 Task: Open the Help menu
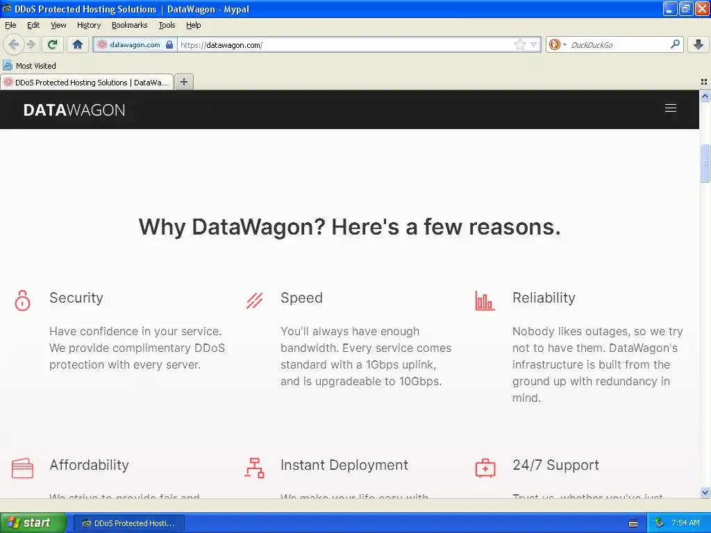pyautogui.click(x=193, y=25)
